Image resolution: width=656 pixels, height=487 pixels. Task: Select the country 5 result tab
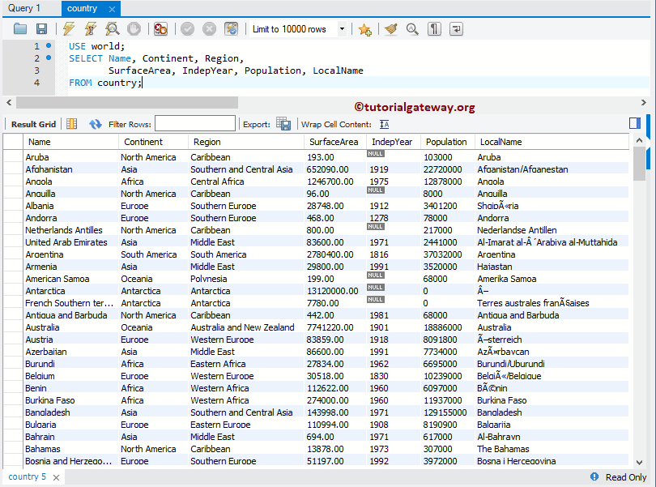28,477
